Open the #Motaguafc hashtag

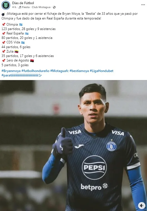pos(59,71)
